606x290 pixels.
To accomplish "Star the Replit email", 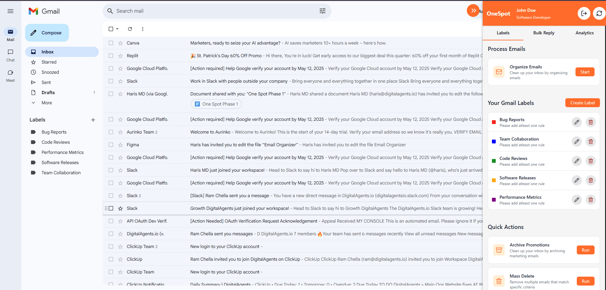I will click(120, 56).
